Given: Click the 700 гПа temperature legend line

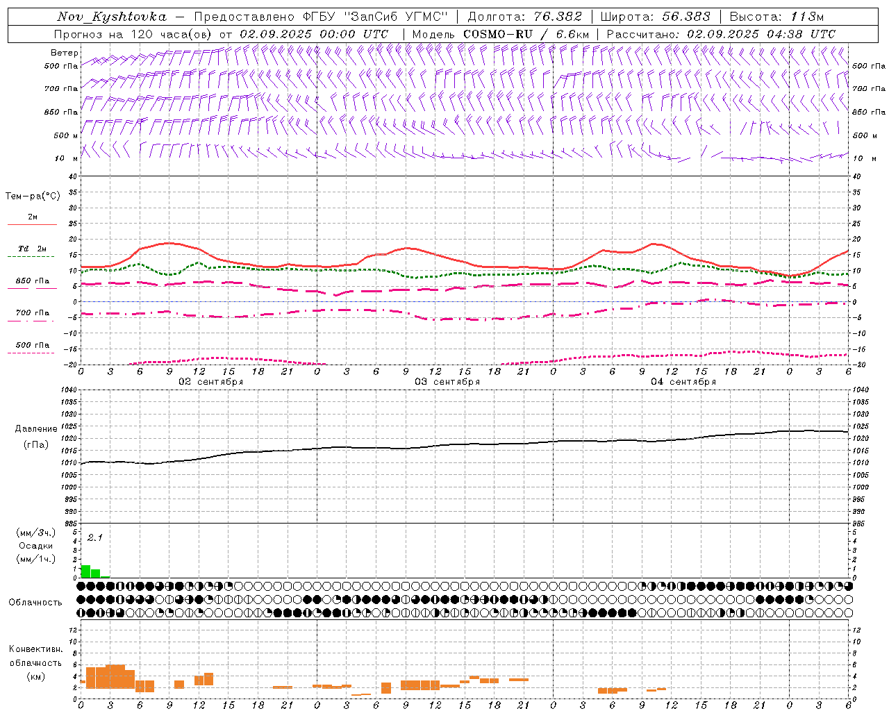Looking at the screenshot, I should click(x=31, y=321).
